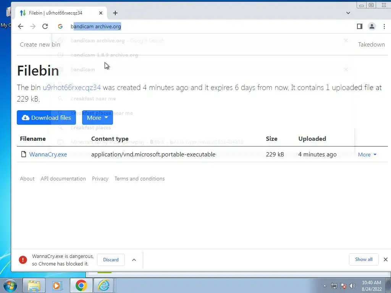Open the Chrome profile avatar
The height and width of the screenshot is (293, 391).
tap(372, 26)
